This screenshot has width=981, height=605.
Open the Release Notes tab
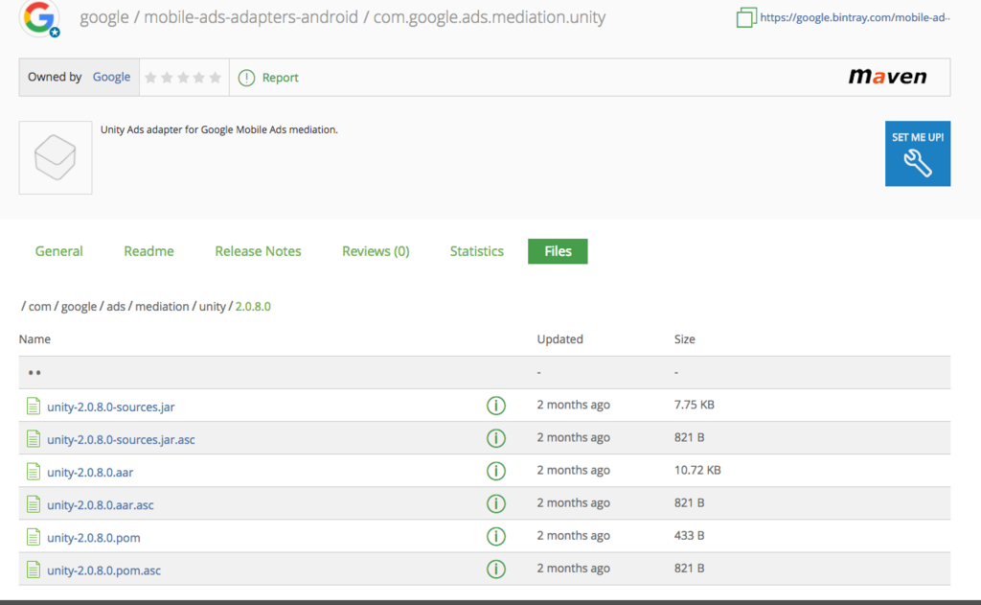(x=258, y=251)
